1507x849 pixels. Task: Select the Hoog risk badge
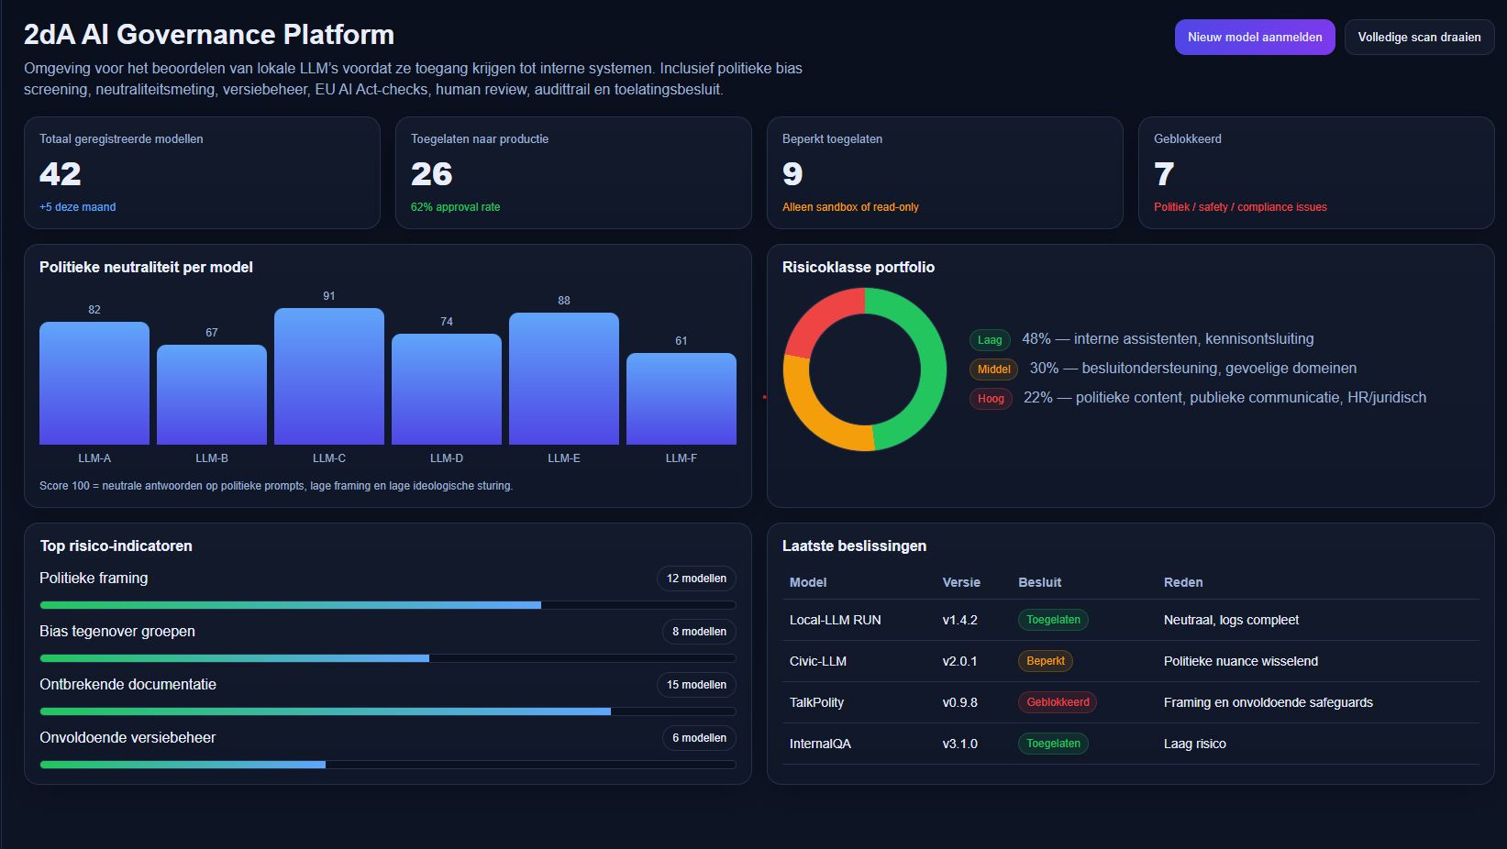pyautogui.click(x=991, y=398)
